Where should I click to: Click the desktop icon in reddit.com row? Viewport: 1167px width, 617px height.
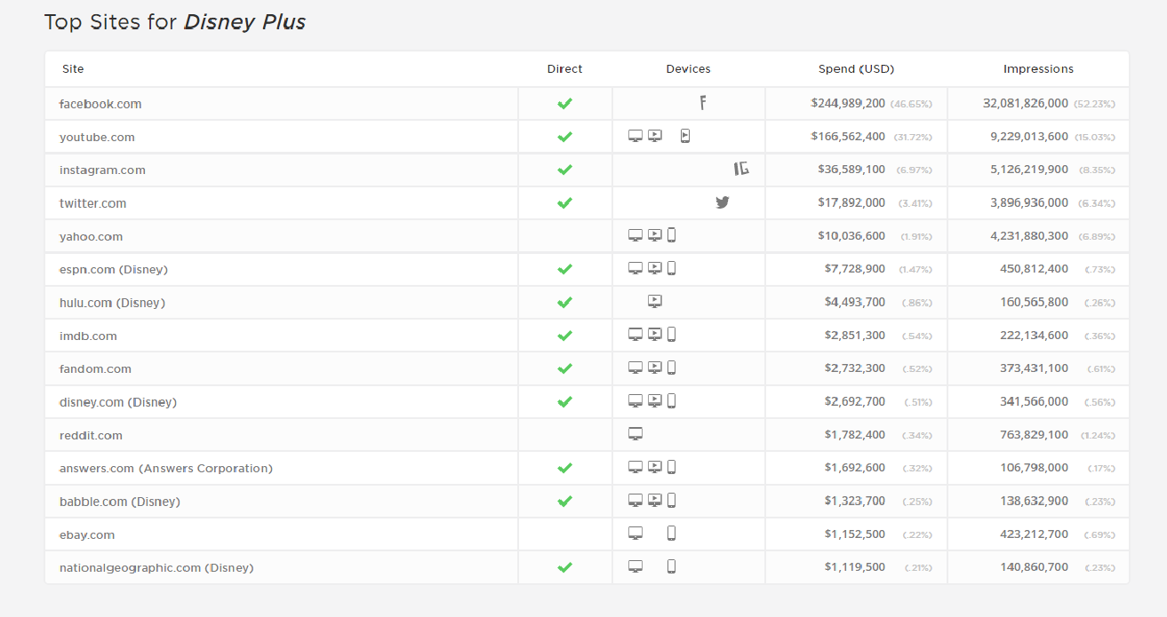tap(635, 434)
